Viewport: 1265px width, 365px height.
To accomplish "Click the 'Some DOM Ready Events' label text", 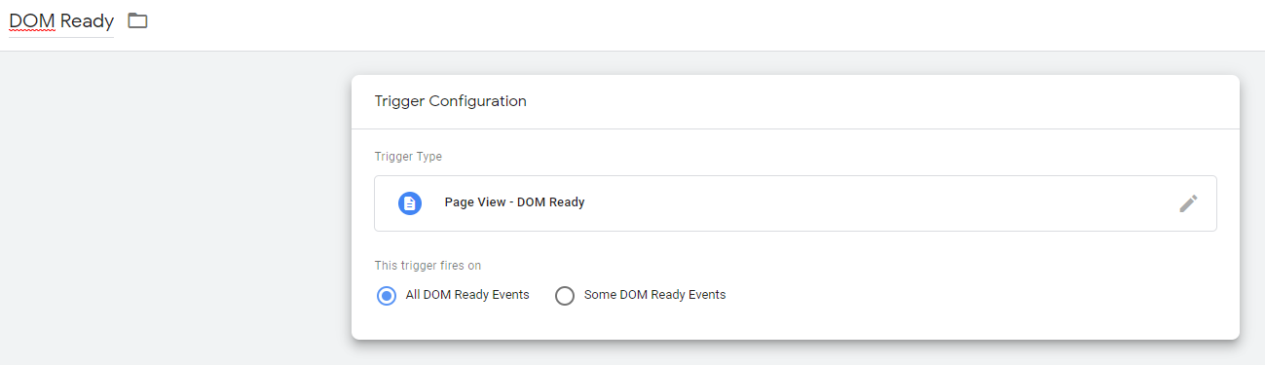I will coord(654,295).
